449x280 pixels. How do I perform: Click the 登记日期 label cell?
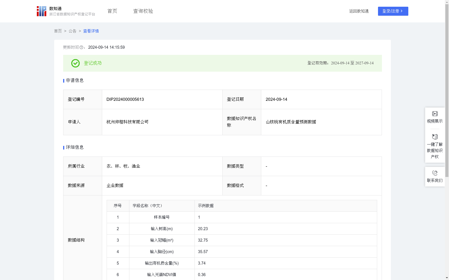click(x=242, y=99)
